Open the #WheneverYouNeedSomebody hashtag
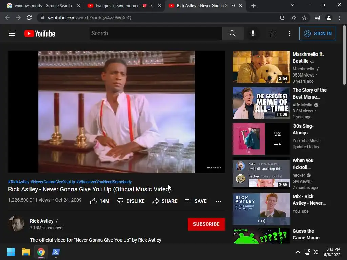This screenshot has height=260, width=347. pyautogui.click(x=104, y=182)
